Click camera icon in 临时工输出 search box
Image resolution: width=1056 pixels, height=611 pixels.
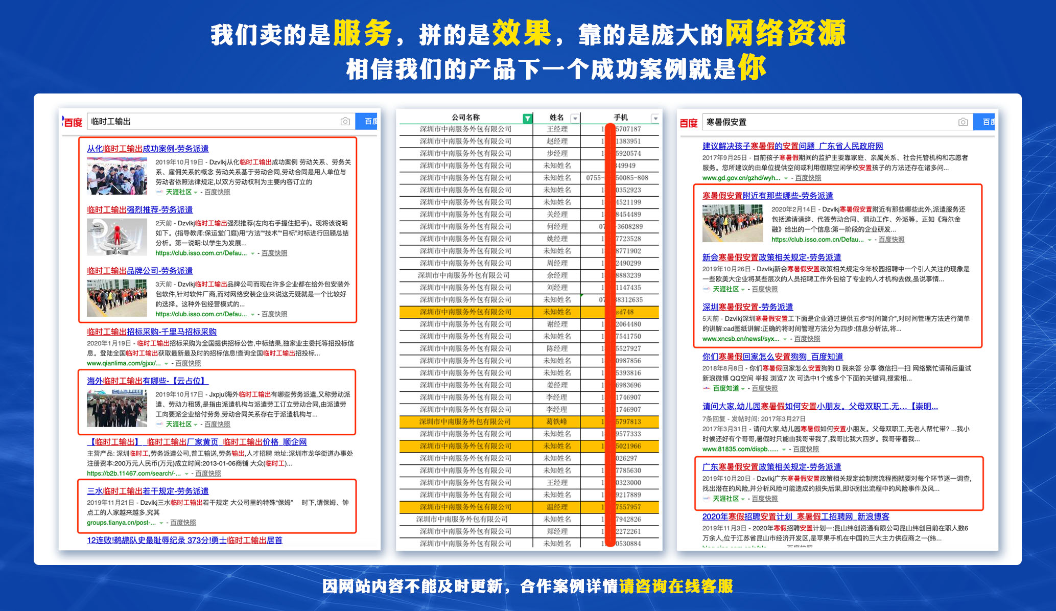(x=345, y=122)
